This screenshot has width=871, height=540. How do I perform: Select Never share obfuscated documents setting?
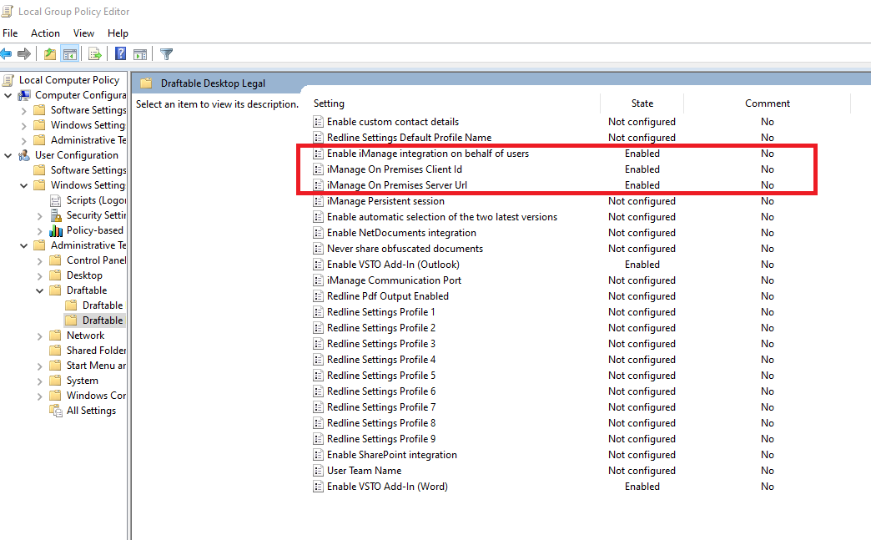coord(405,249)
